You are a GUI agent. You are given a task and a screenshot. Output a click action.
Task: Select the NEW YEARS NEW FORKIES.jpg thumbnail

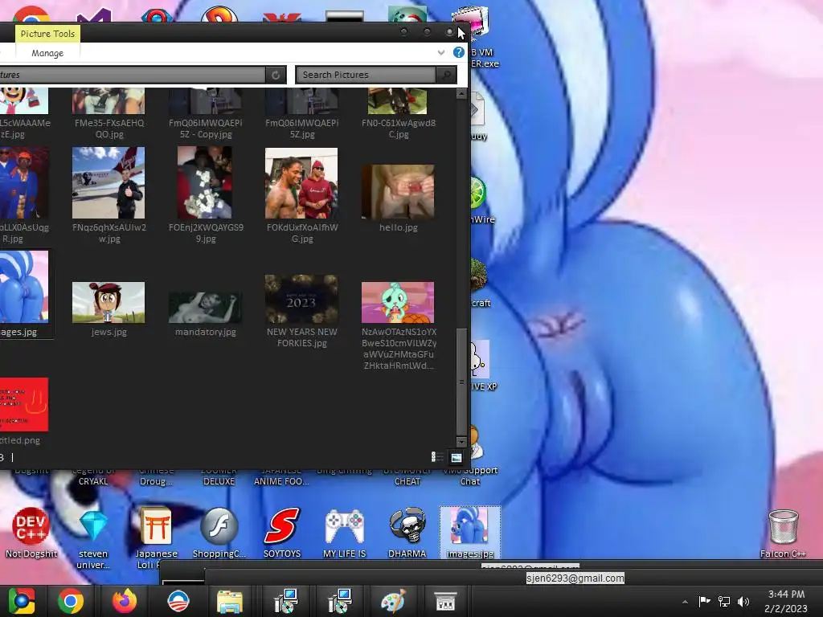click(301, 300)
